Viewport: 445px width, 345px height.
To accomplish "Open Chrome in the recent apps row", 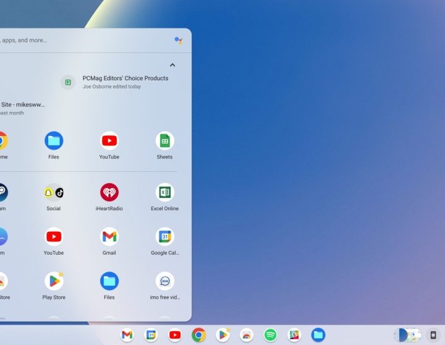I will (x=2, y=140).
